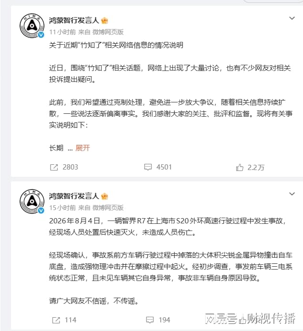Click 微博网页版 source on second post

coord(108,208)
